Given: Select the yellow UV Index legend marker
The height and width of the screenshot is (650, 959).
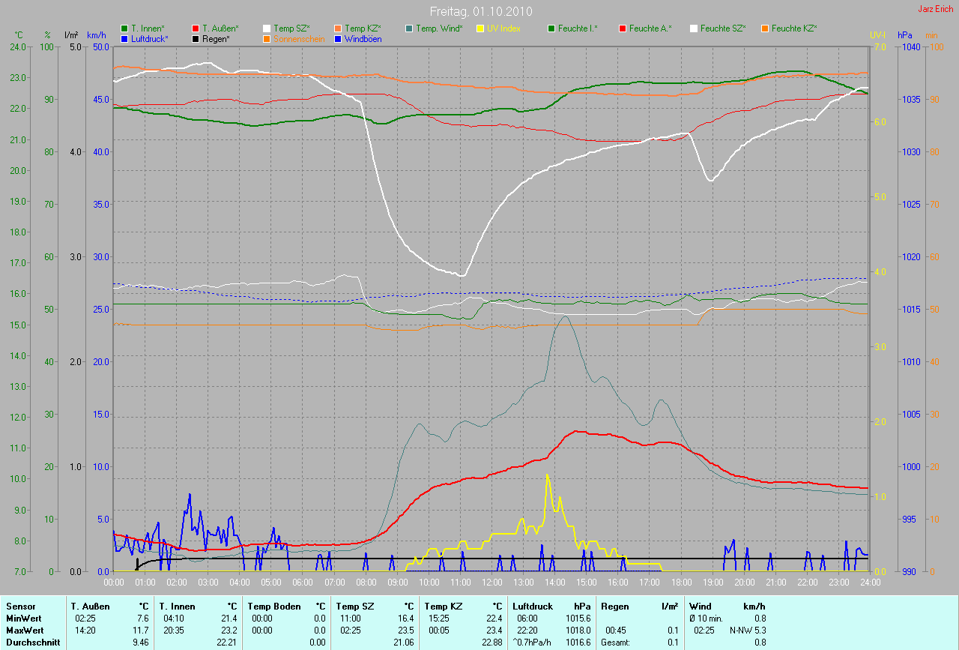Looking at the screenshot, I should 480,28.
